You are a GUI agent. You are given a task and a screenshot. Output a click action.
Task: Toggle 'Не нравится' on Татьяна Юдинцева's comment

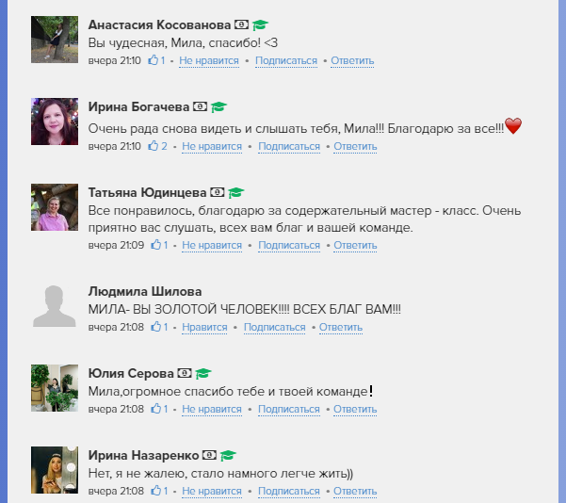click(x=212, y=245)
